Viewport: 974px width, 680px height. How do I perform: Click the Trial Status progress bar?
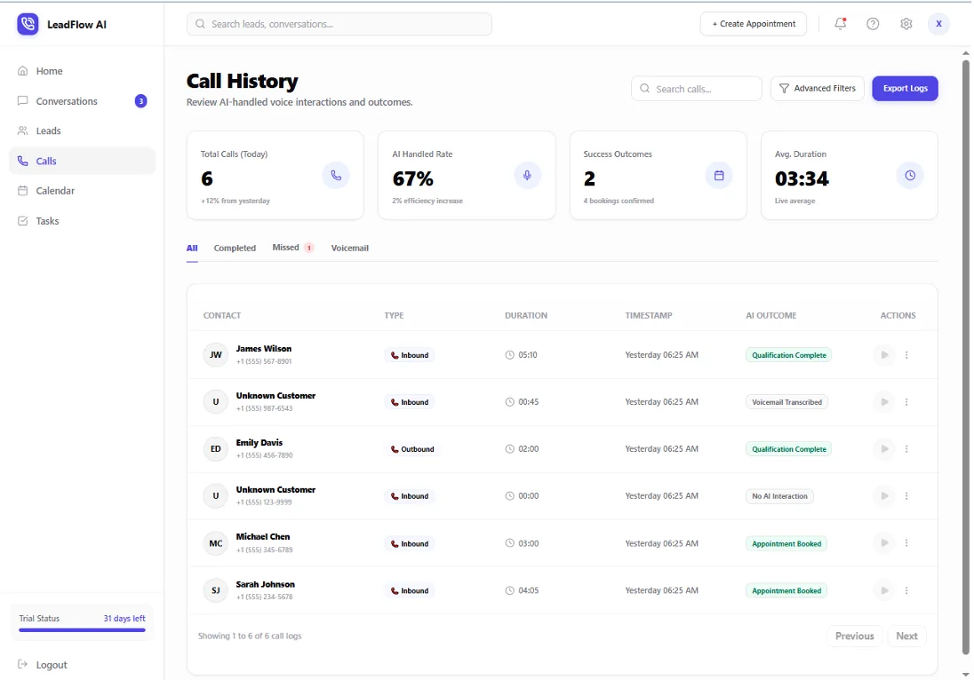tap(82, 629)
